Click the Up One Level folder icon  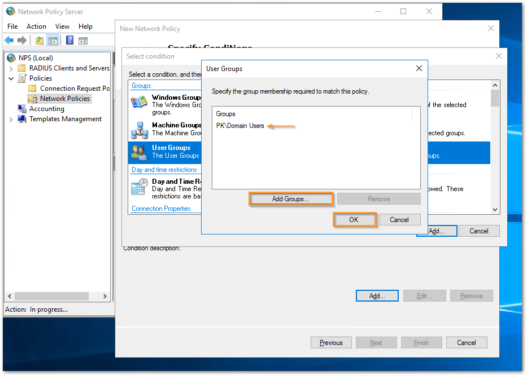(x=39, y=40)
